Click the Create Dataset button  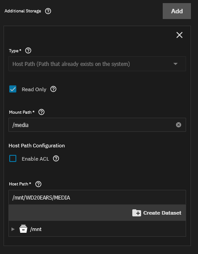[x=157, y=213]
